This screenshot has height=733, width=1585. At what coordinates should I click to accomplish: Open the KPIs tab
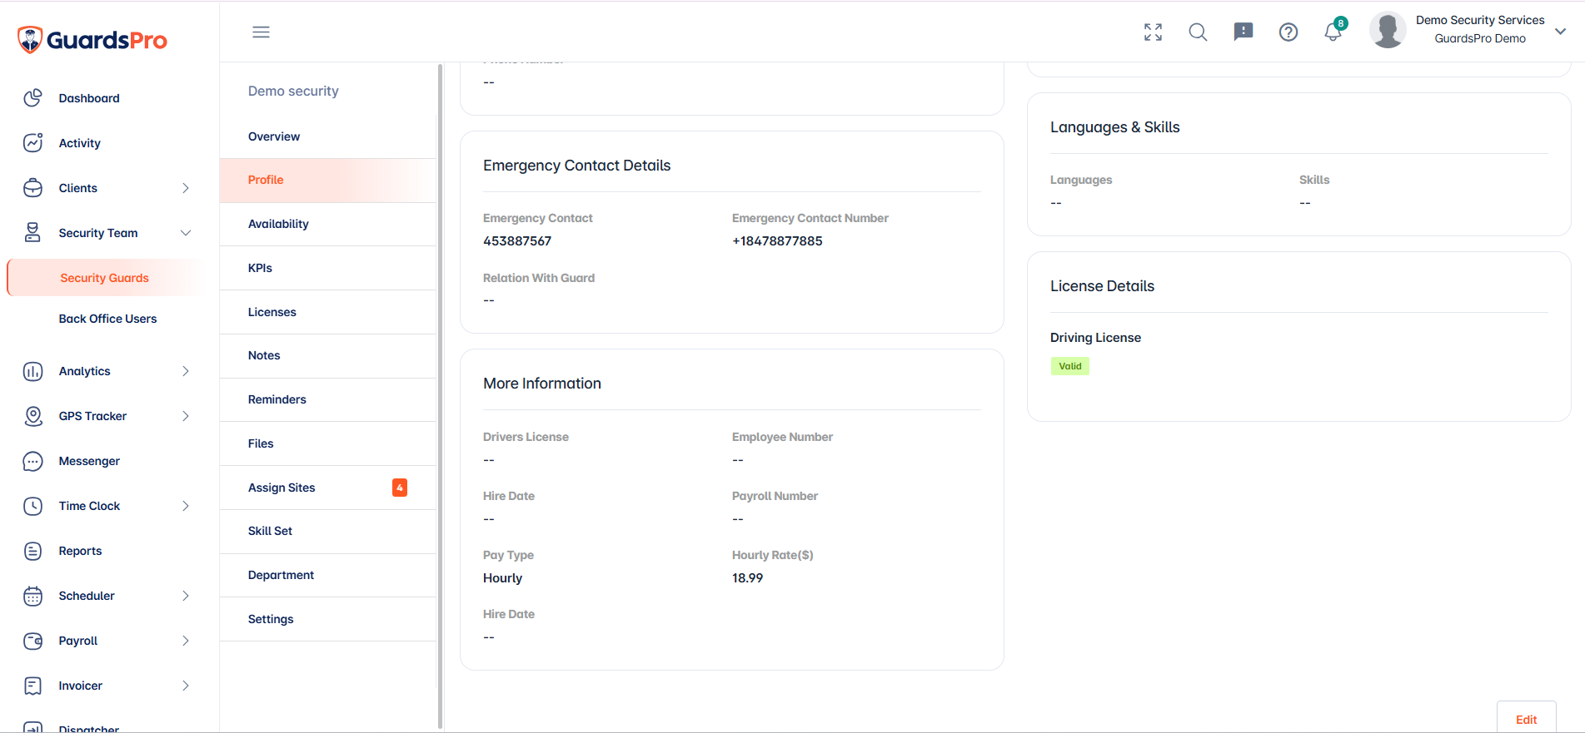coord(327,268)
